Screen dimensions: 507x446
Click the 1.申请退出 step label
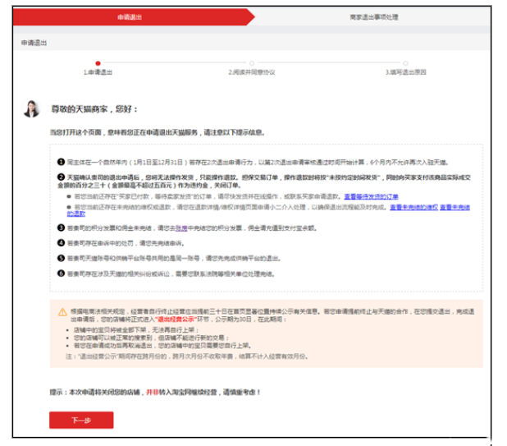click(x=98, y=72)
